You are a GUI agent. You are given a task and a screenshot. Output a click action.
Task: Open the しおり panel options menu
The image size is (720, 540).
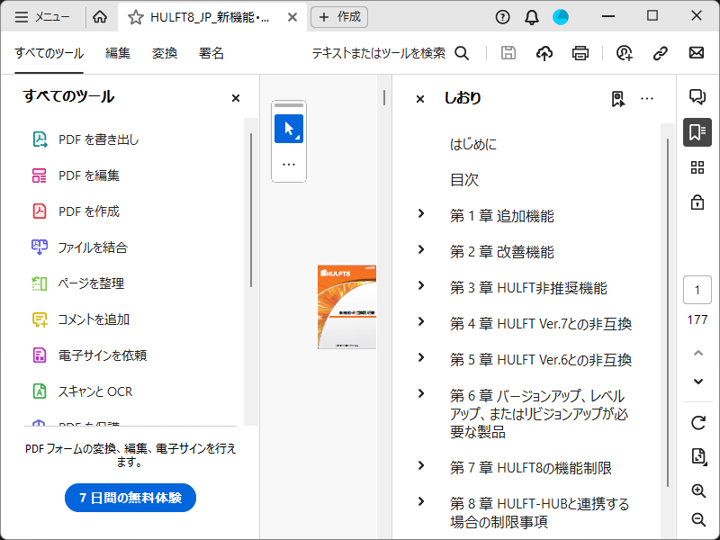point(647,98)
